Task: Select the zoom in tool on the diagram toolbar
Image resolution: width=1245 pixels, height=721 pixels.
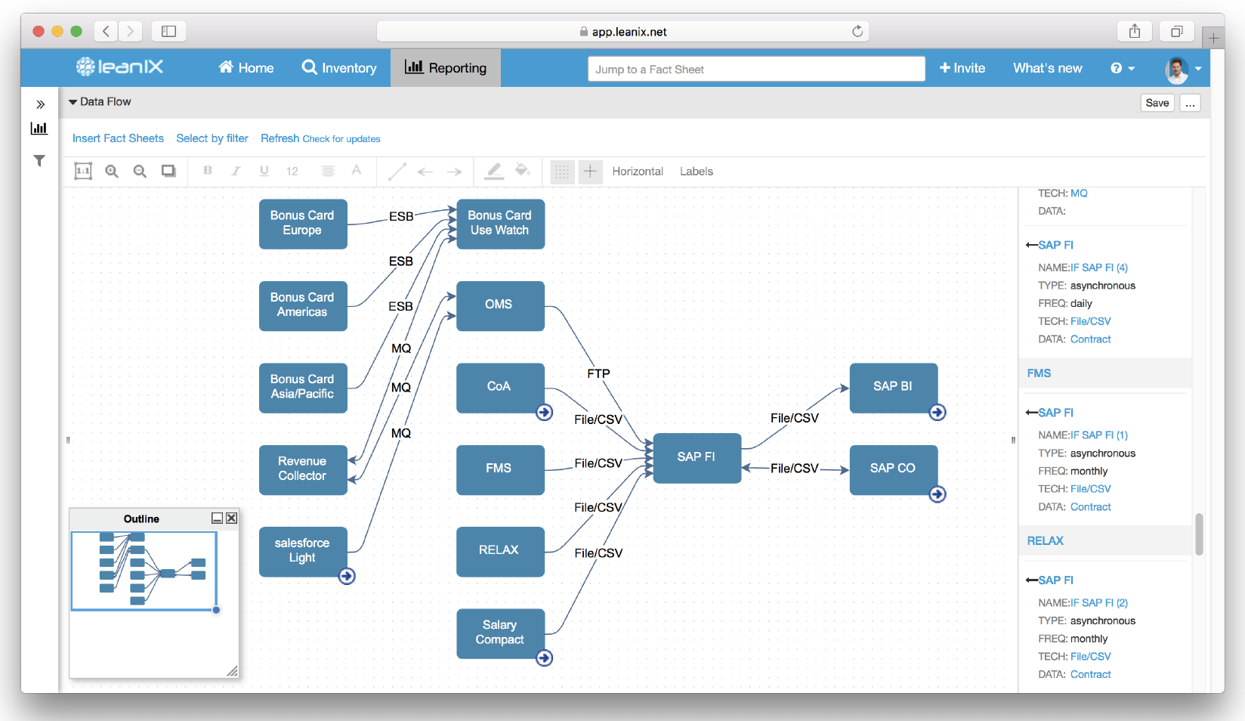Action: coord(112,172)
